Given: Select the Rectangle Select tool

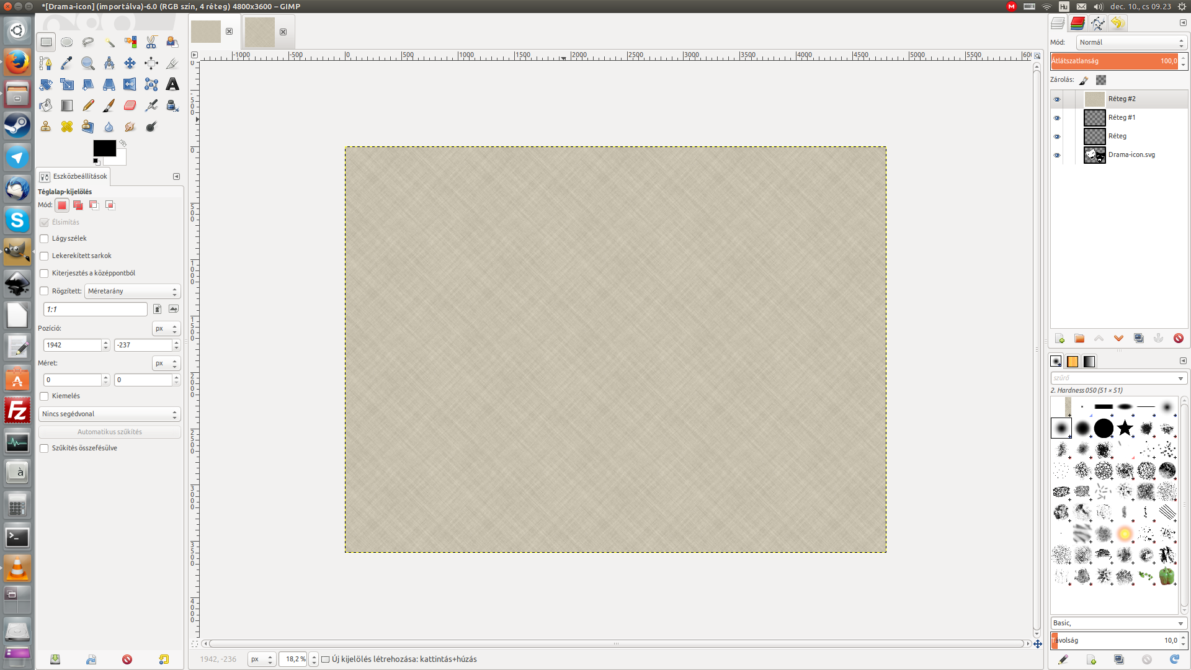Looking at the screenshot, I should [x=46, y=42].
